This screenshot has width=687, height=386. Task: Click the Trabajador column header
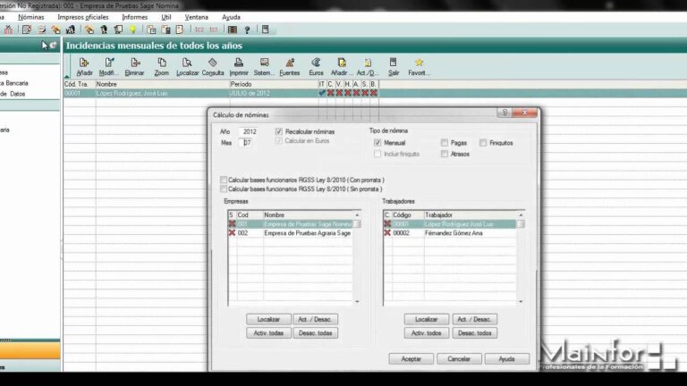(471, 214)
